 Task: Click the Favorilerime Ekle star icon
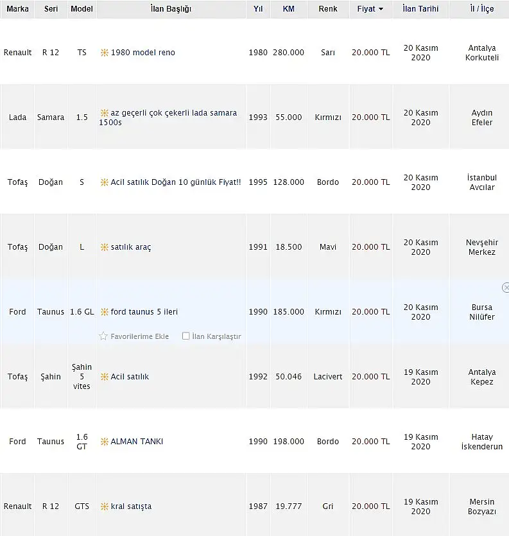coord(103,336)
